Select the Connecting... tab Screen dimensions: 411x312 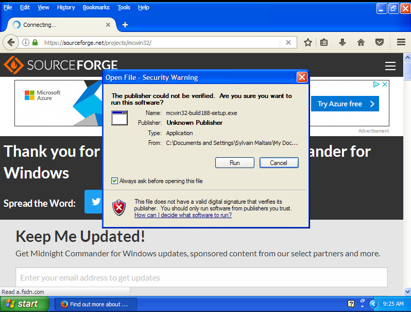tap(61, 25)
